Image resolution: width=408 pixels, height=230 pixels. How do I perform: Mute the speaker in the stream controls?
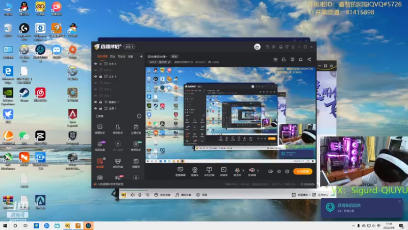tap(251, 172)
